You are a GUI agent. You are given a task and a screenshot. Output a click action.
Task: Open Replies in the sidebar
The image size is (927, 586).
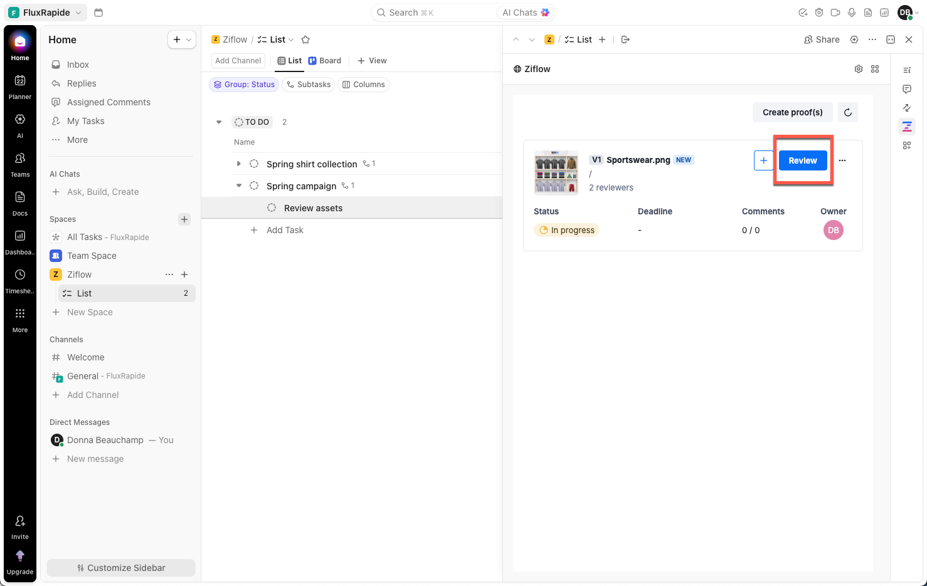coord(82,83)
